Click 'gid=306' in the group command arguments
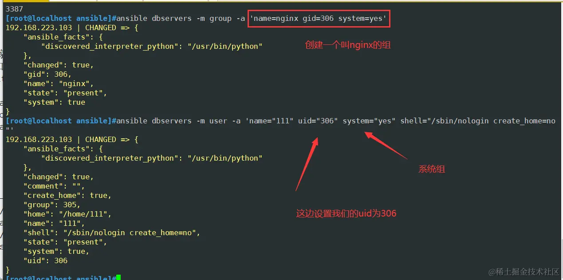This screenshot has width=563, height=280. click(318, 18)
